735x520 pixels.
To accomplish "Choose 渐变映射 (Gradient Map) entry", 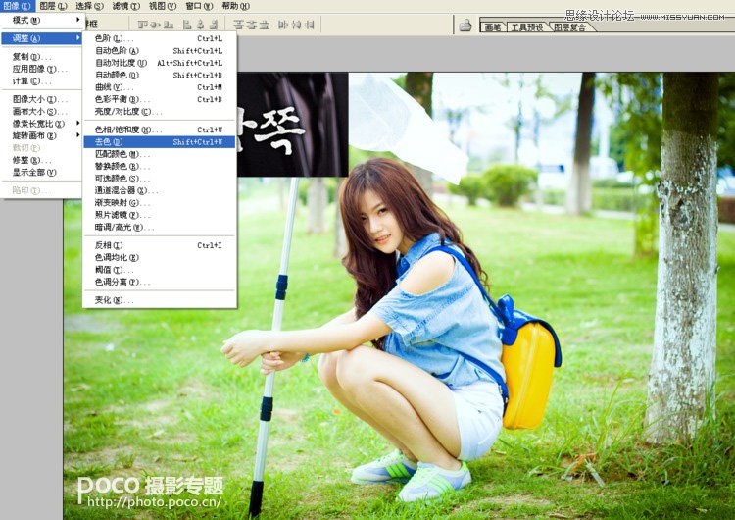I will pos(160,203).
